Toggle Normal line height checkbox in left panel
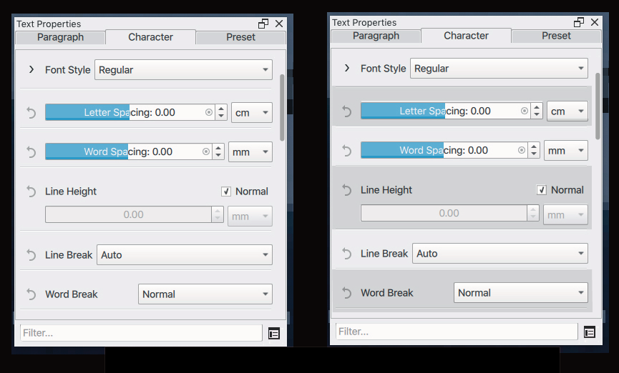 tap(226, 192)
